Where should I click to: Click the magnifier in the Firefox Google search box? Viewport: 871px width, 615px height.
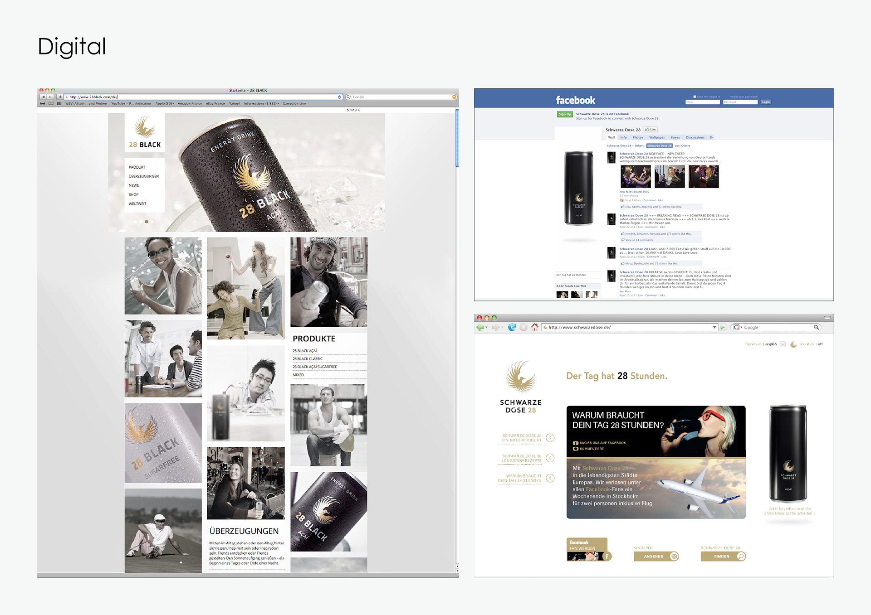[x=816, y=327]
